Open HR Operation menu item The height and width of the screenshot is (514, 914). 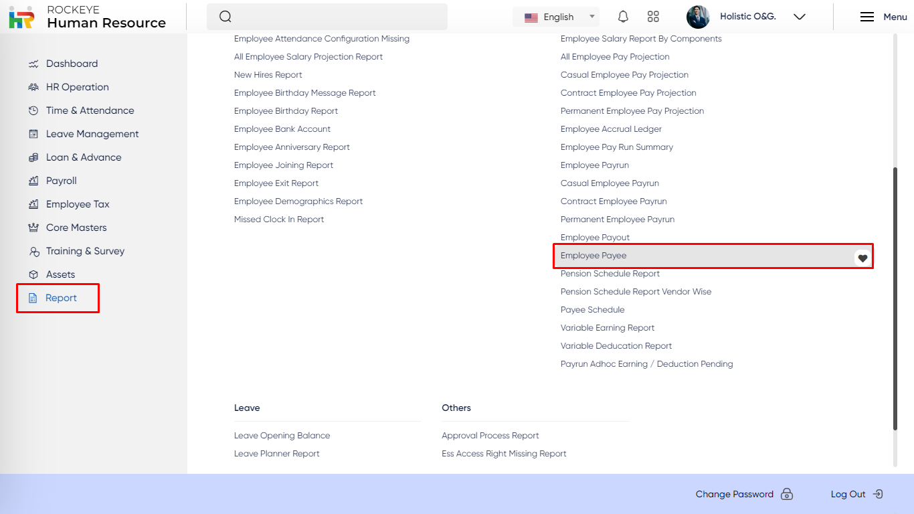click(78, 87)
